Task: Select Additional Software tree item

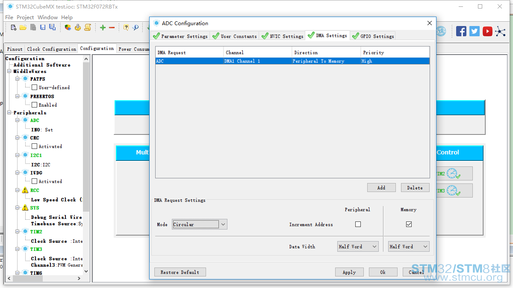Action: 42,65
